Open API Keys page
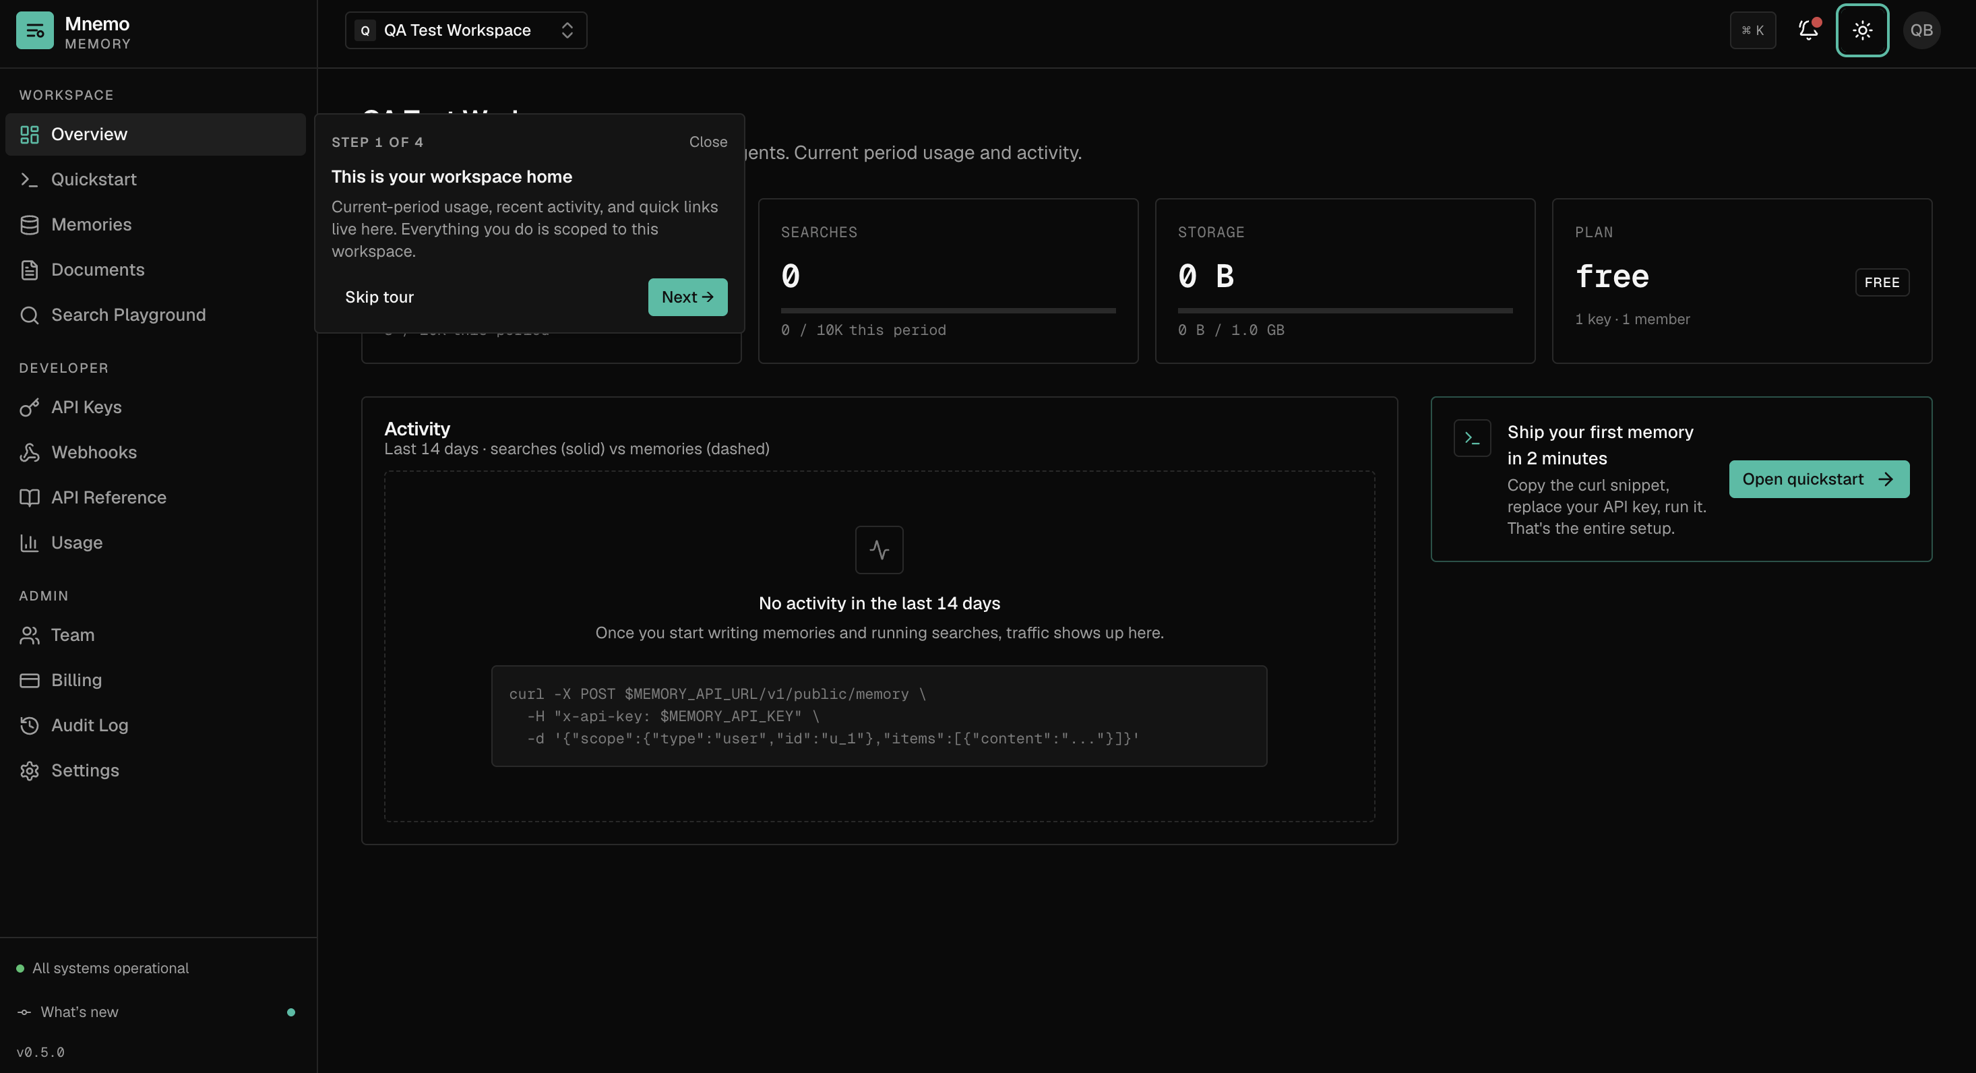Screen dimensions: 1976x1073 [155, 407]
